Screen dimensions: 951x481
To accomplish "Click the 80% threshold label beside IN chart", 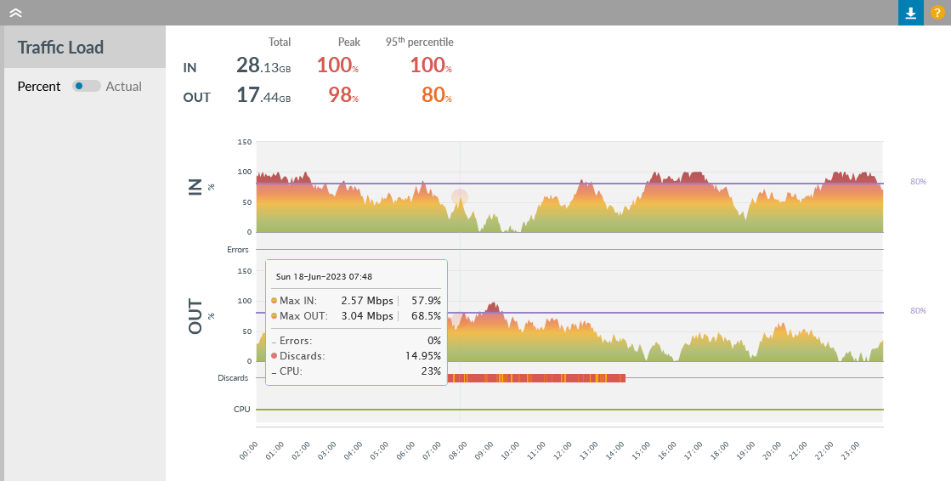I will tap(918, 181).
